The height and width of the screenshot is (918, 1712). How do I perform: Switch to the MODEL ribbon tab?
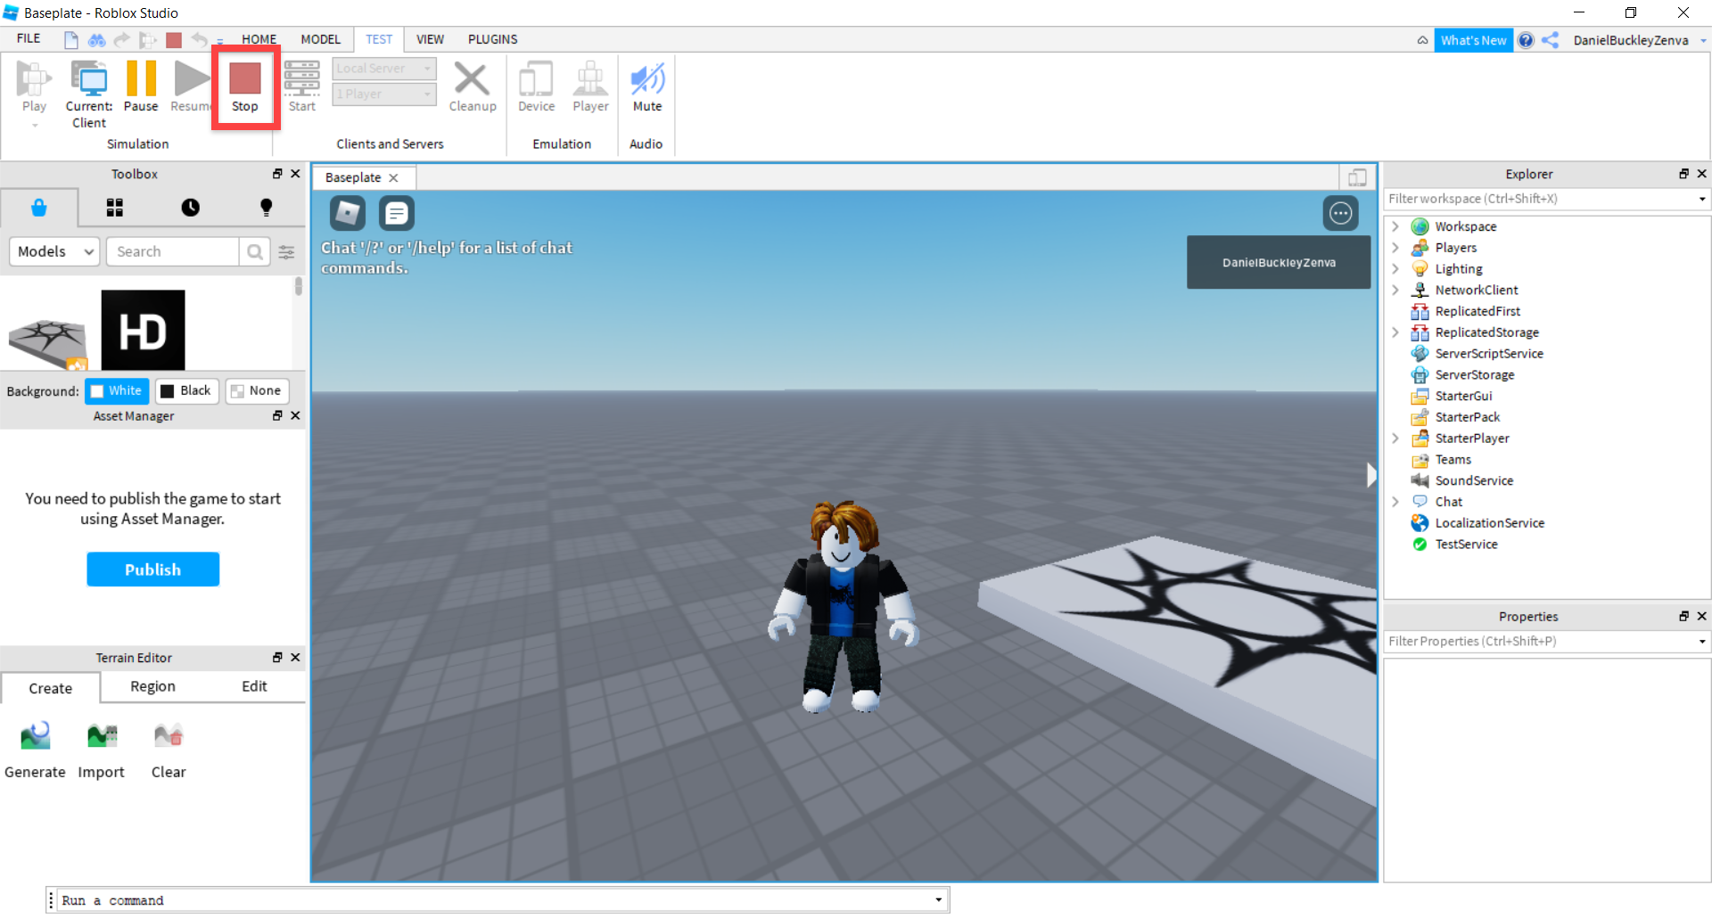point(320,39)
